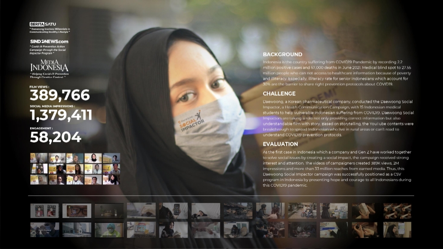Viewport: 443px width, 249px height.
Task: Click the SindoNews.com logo
Action: tap(49, 41)
